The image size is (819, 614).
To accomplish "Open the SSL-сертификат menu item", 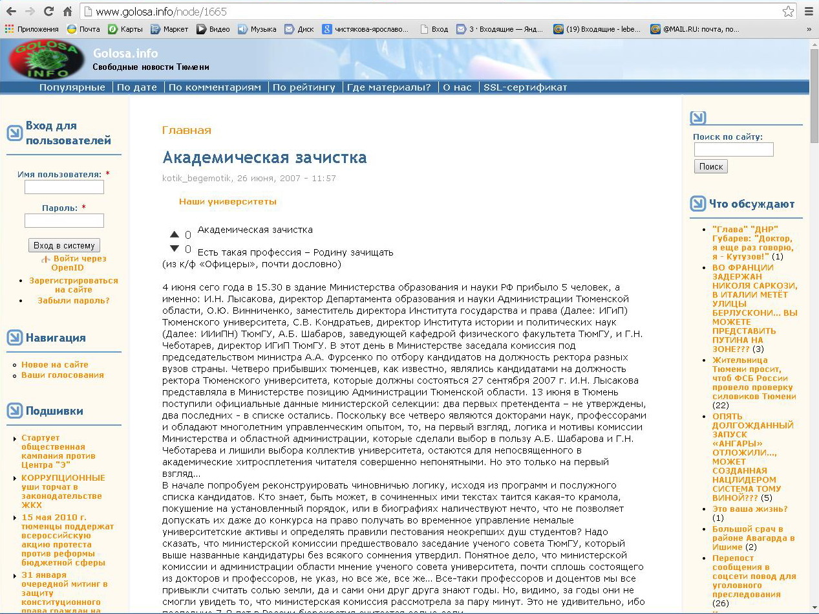I will pyautogui.click(x=526, y=87).
